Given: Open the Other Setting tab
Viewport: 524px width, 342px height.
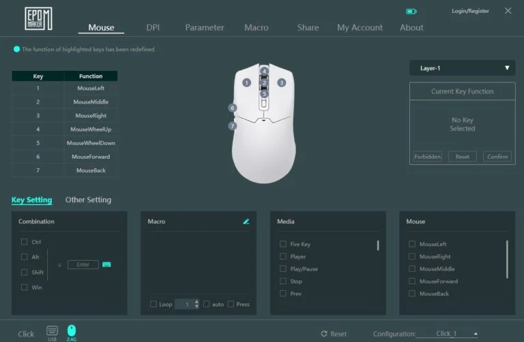Looking at the screenshot, I should (88, 200).
